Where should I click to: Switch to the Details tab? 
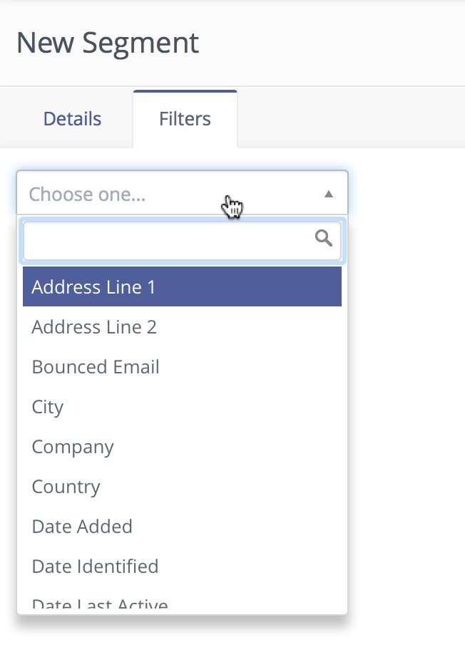(72, 118)
